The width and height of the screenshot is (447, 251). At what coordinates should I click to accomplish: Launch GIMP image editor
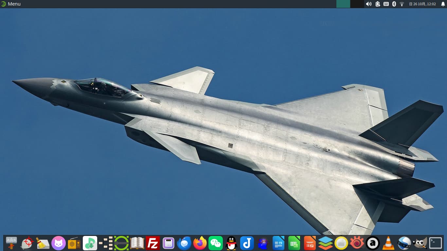(420, 243)
